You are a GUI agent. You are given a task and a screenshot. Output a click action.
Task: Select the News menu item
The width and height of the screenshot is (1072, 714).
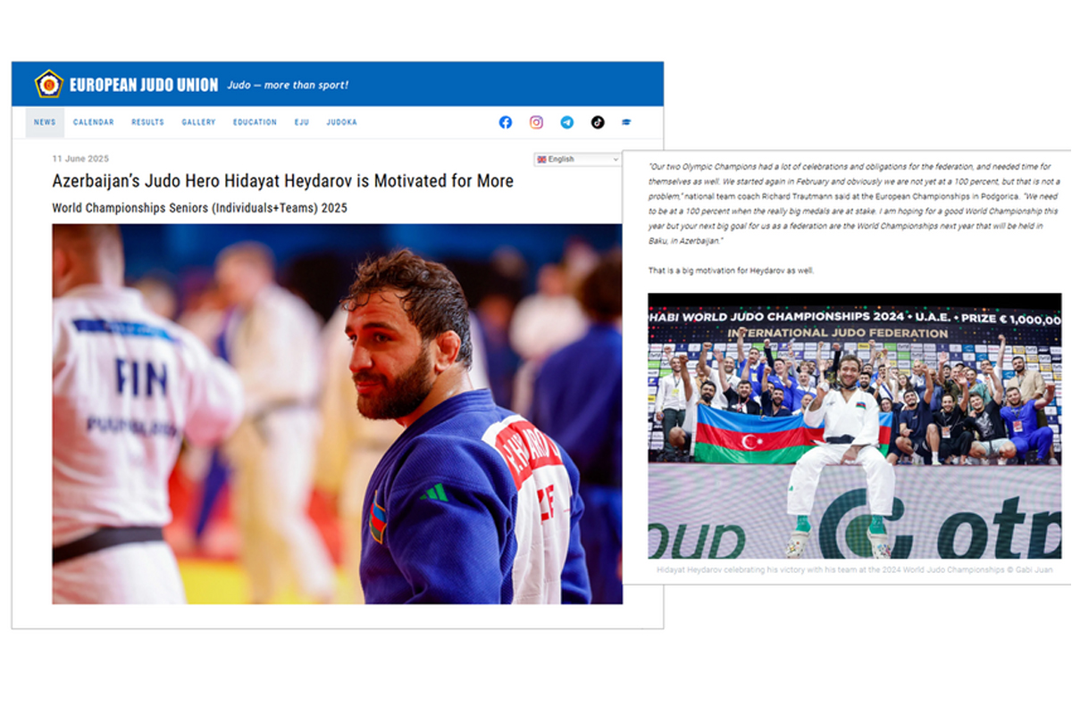tap(45, 122)
